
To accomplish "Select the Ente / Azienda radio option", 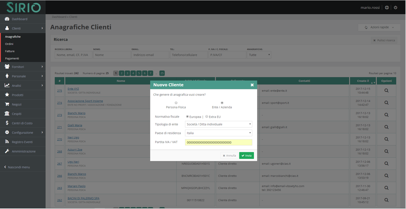I will tap(222, 103).
